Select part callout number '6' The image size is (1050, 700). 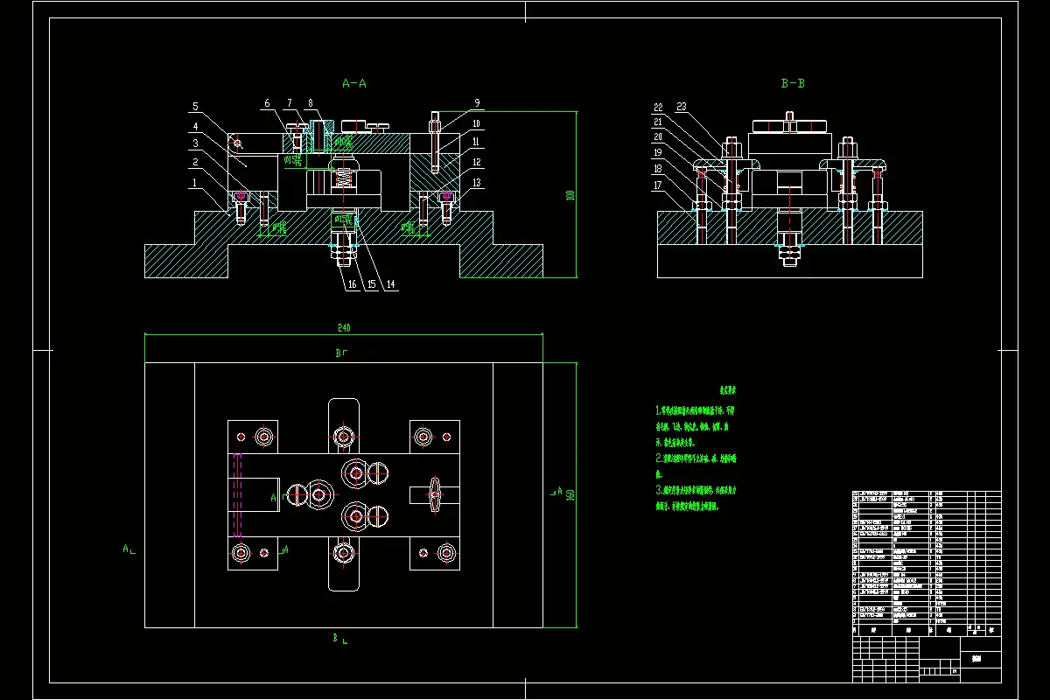(268, 103)
